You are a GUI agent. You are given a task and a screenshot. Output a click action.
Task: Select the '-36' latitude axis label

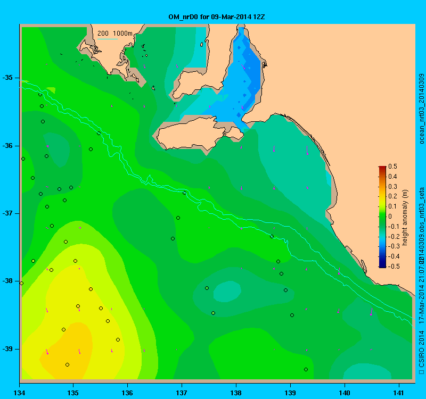click(x=7, y=146)
